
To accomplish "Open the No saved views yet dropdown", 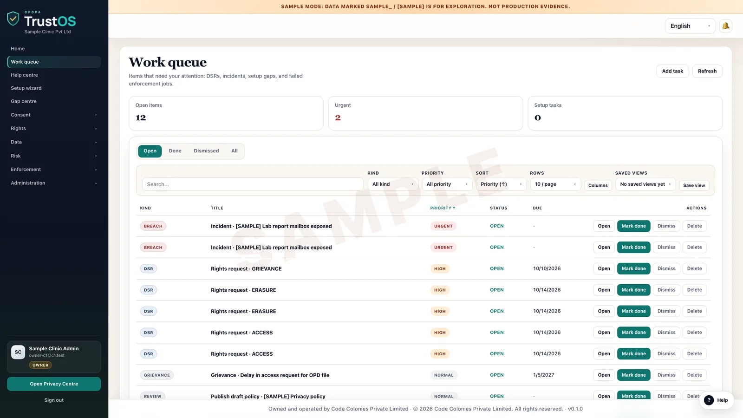I will pos(645,184).
